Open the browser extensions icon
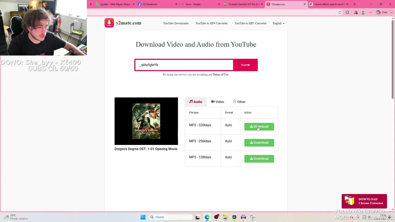Image resolution: width=395 pixels, height=222 pixels. 347,12
